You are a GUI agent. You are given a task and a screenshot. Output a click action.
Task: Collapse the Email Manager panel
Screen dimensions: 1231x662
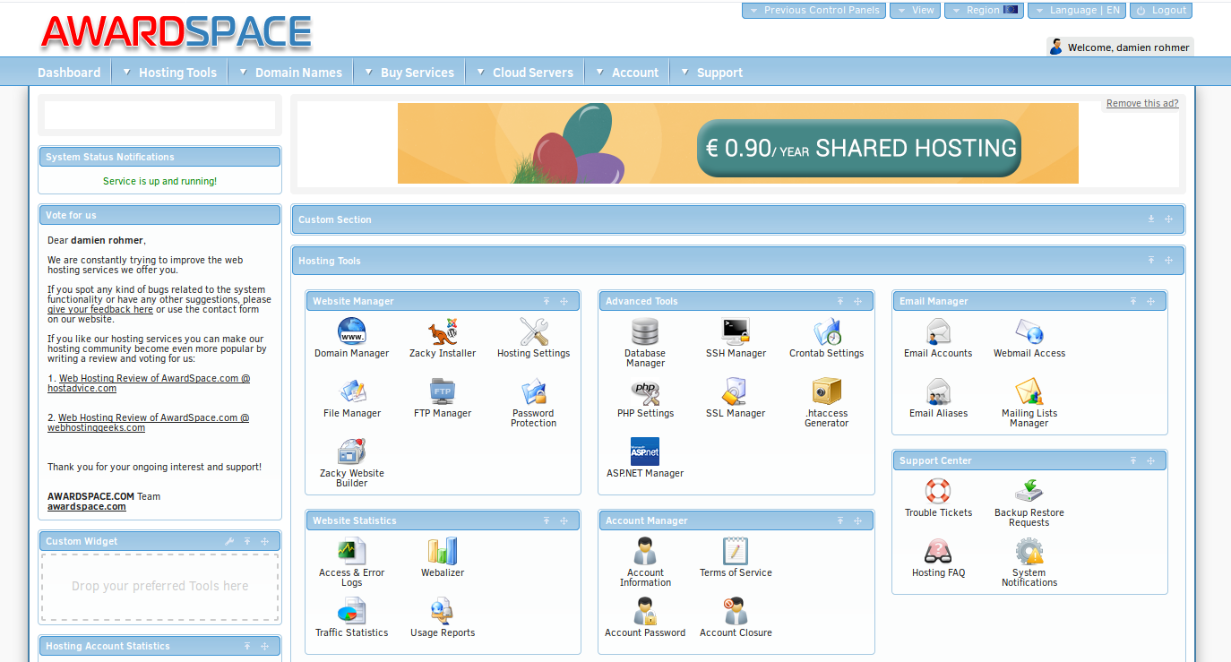pyautogui.click(x=1133, y=301)
